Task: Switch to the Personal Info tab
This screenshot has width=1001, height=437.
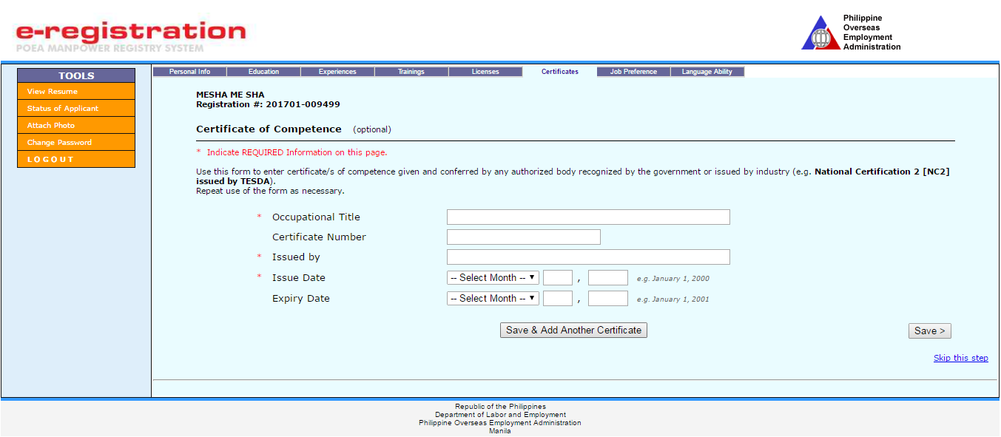Action: [x=189, y=71]
